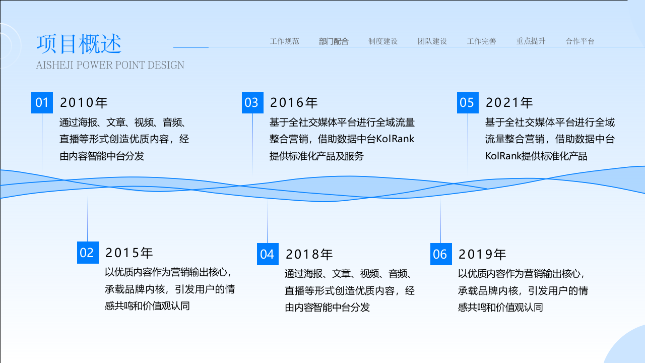Viewport: 645px width, 363px height.
Task: Click the 工作完善 text
Action: (x=481, y=41)
